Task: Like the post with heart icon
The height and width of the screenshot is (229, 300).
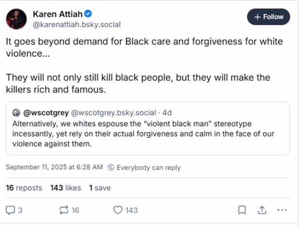Action: pos(118,210)
